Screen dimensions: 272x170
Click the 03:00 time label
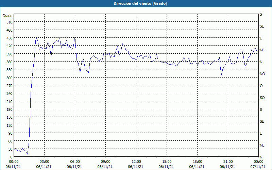click(45, 162)
